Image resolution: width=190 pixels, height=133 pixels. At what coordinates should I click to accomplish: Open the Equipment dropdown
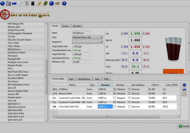[x=87, y=41]
